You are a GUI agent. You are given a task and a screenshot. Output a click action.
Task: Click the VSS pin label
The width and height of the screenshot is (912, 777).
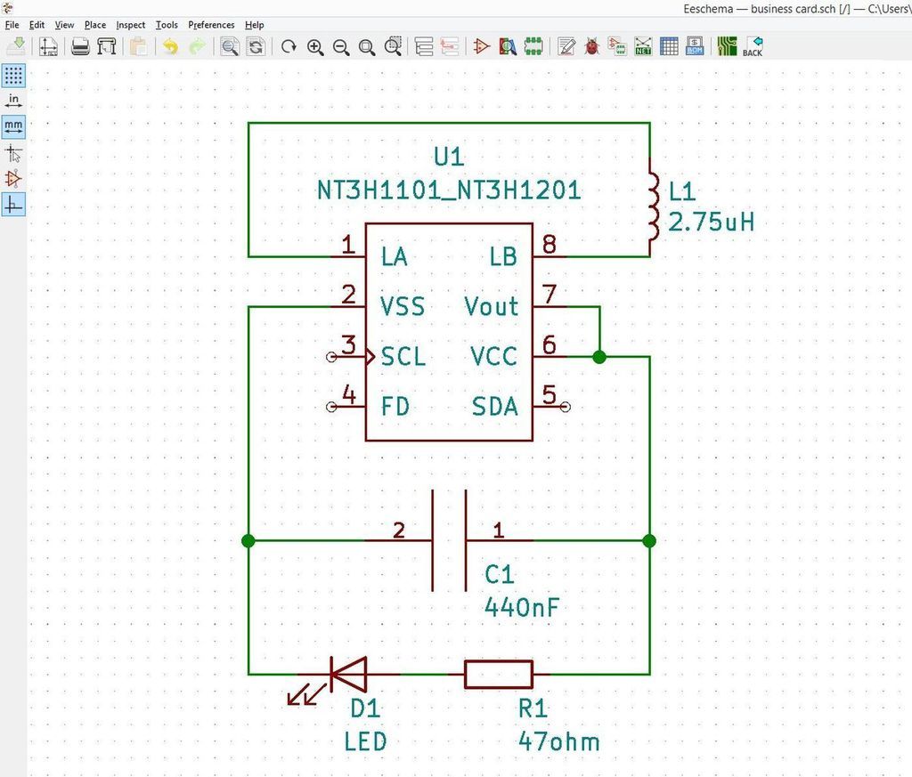pos(402,306)
